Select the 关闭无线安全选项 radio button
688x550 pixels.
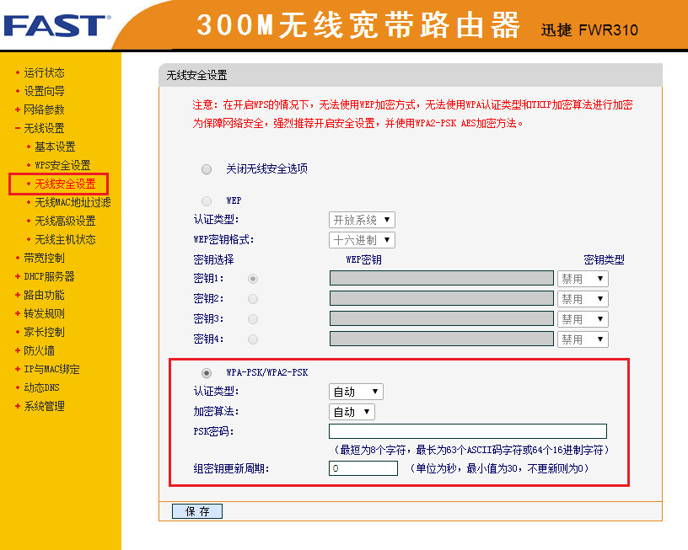pyautogui.click(x=207, y=168)
